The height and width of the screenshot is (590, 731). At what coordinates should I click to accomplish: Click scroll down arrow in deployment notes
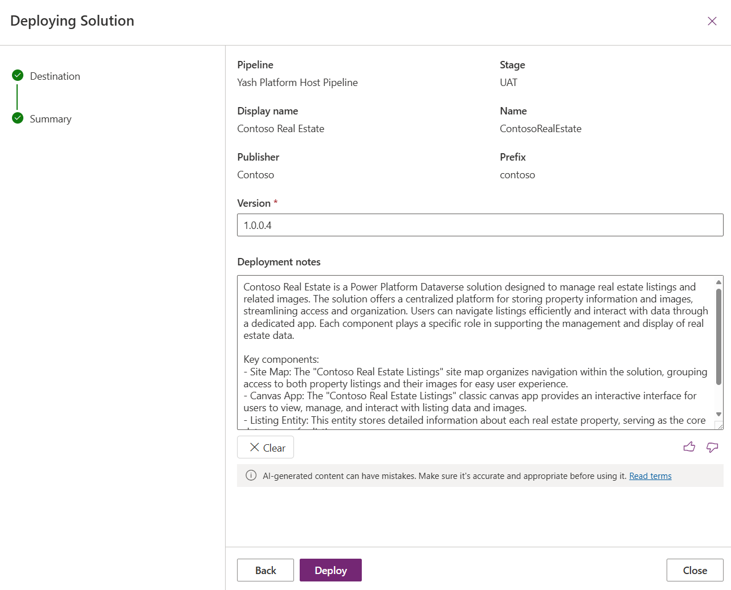pyautogui.click(x=718, y=414)
